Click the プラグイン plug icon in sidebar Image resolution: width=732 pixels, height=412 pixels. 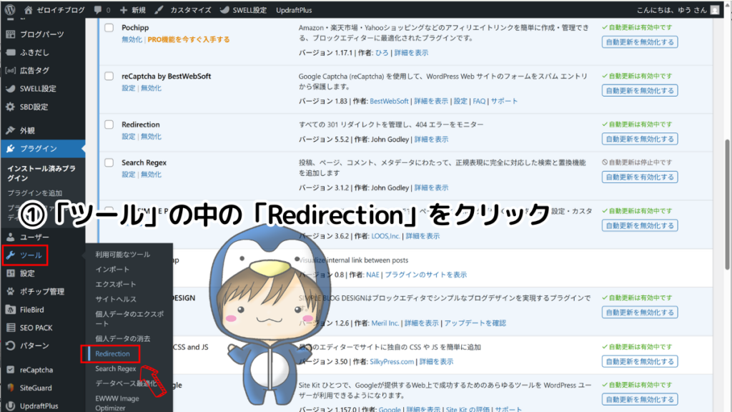click(x=10, y=149)
